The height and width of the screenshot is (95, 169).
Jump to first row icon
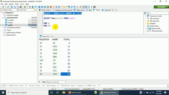pyautogui.click(x=42, y=7)
